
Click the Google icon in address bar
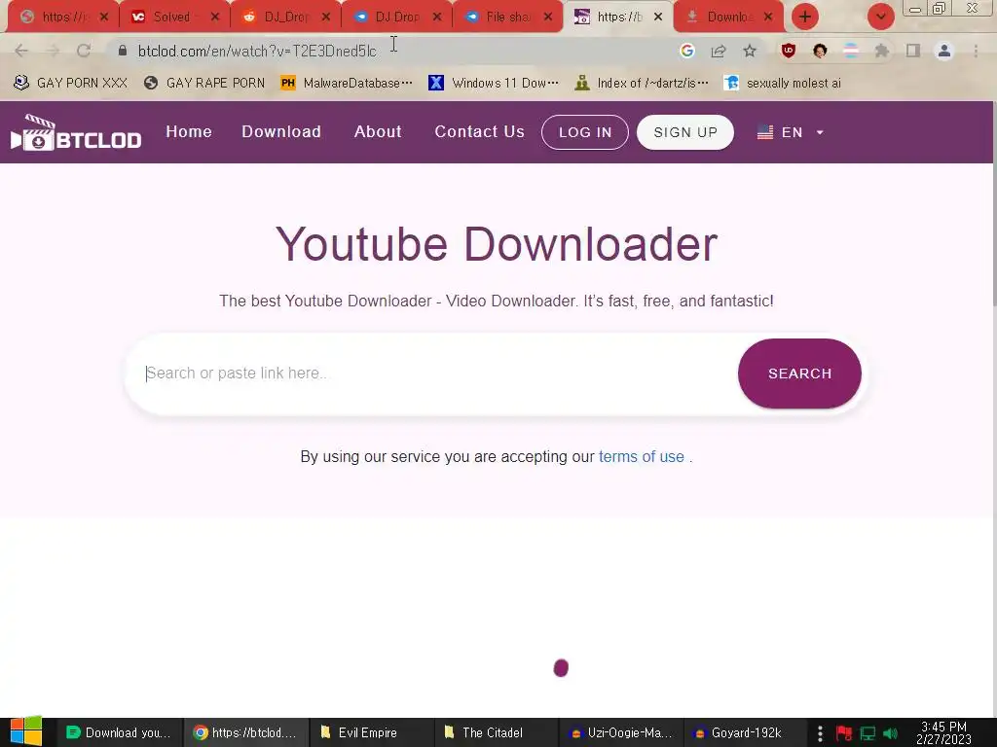point(686,51)
